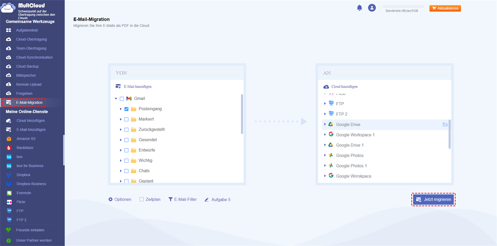Check the Entwürfe folder checkbox

click(126, 150)
